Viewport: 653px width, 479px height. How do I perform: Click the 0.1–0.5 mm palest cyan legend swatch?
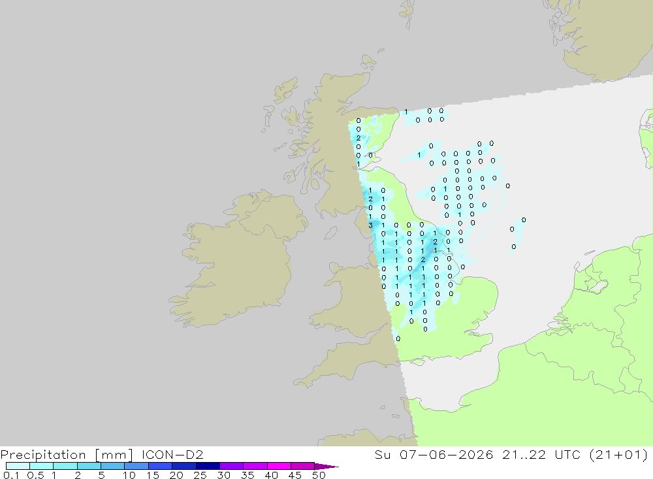coord(18,466)
